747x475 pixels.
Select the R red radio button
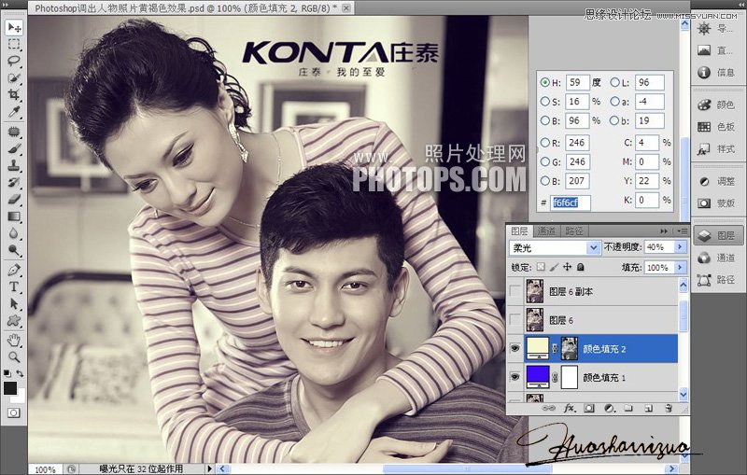545,142
